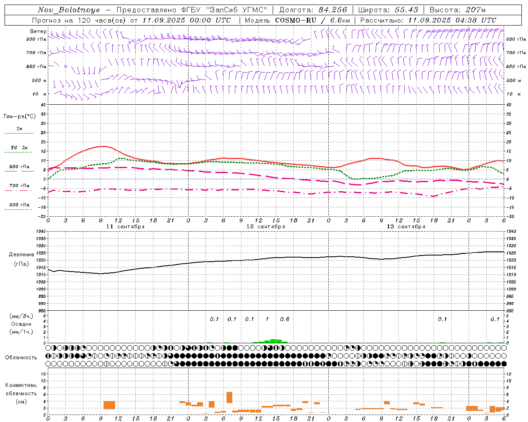
Task: Select the Высота: 207м field
Action: tap(457, 10)
